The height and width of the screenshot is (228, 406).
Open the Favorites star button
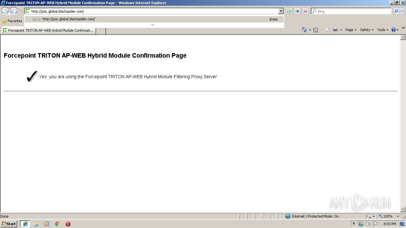12,21
